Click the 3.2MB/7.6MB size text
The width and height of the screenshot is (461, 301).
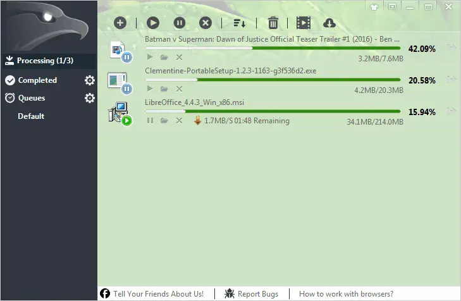(381, 59)
